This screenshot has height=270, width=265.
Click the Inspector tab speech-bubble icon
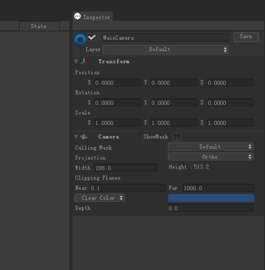click(77, 16)
